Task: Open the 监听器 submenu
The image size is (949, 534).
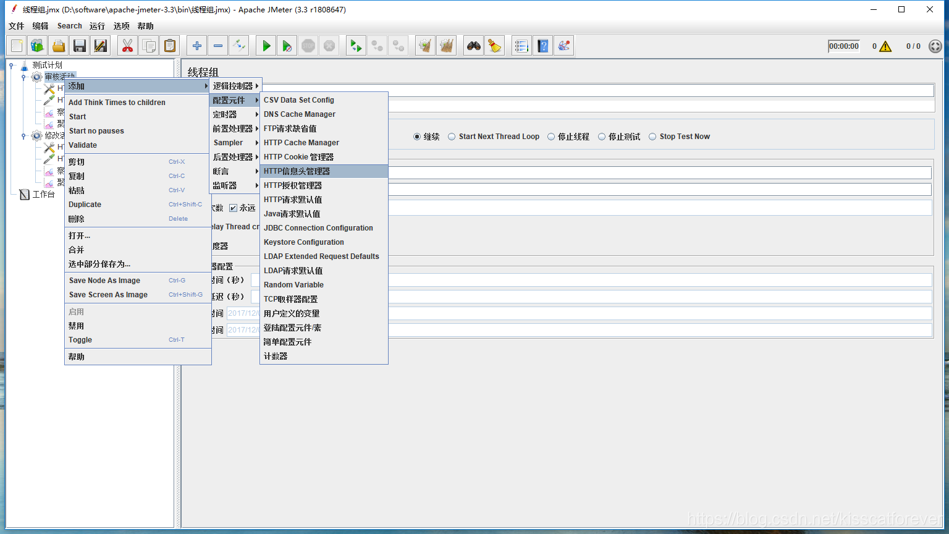Action: [x=235, y=185]
